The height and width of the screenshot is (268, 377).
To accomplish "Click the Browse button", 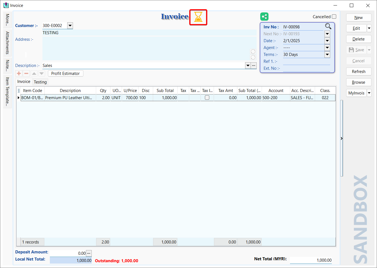I will tap(359, 82).
